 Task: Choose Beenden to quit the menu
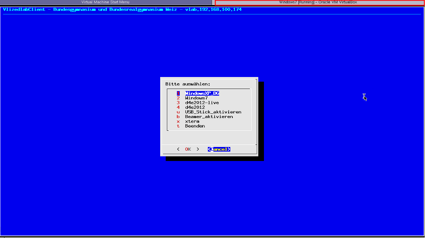pos(195,126)
